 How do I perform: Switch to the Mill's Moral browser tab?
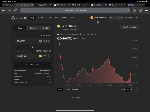(62, 5)
